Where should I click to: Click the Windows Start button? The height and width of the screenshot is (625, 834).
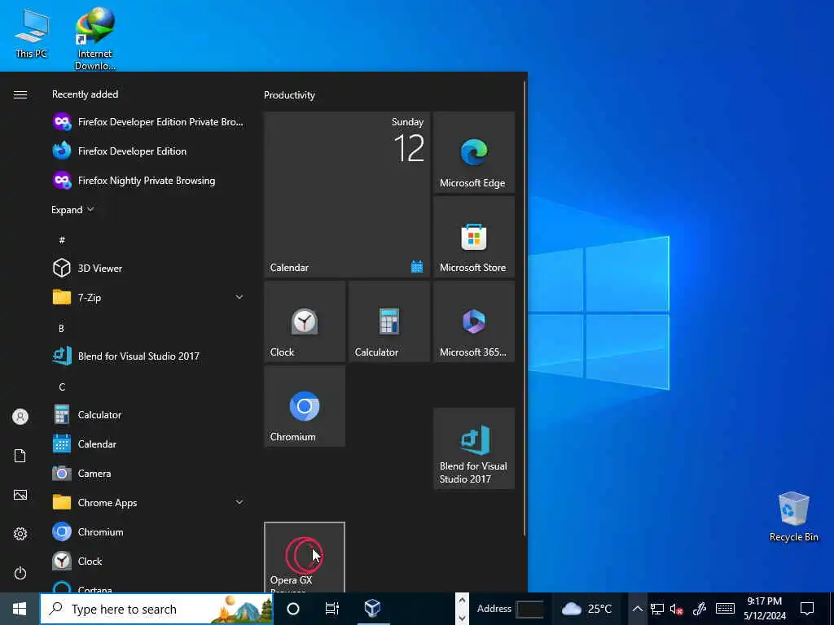tap(20, 609)
